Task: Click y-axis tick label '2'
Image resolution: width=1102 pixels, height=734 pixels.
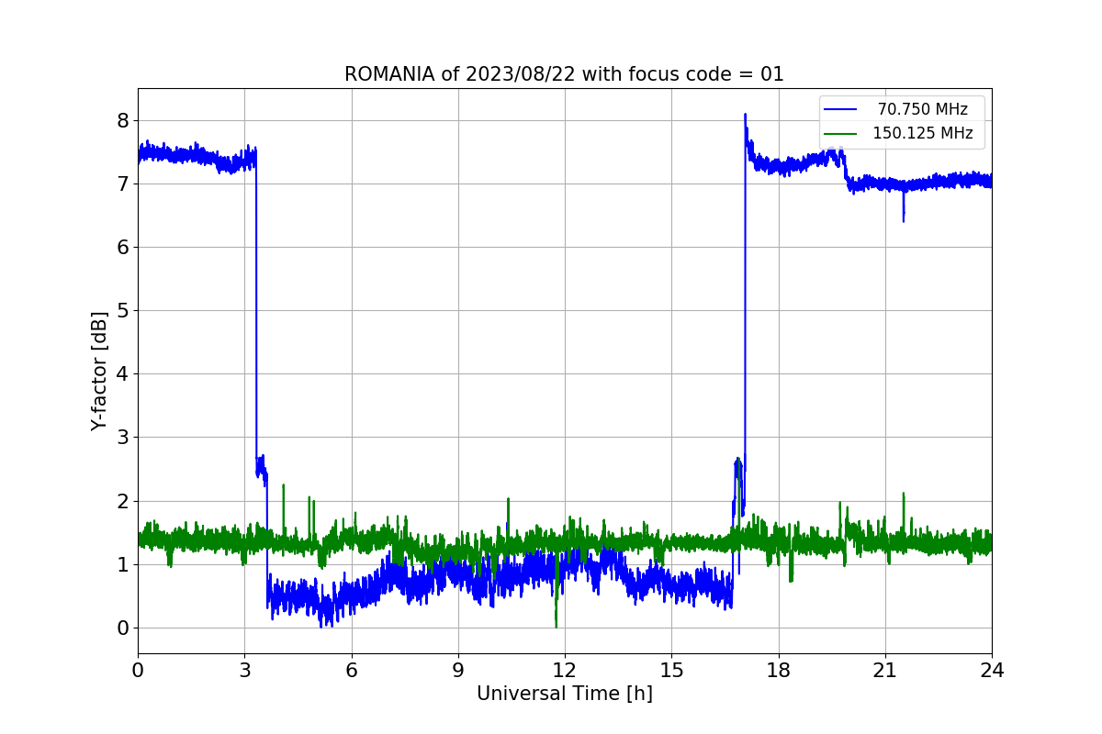Action: tap(122, 501)
